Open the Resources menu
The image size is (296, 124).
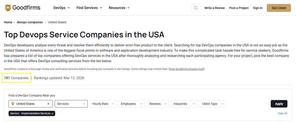point(119,8)
